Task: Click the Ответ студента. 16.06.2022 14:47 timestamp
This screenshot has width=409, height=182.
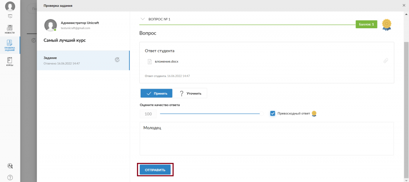Action: click(167, 76)
